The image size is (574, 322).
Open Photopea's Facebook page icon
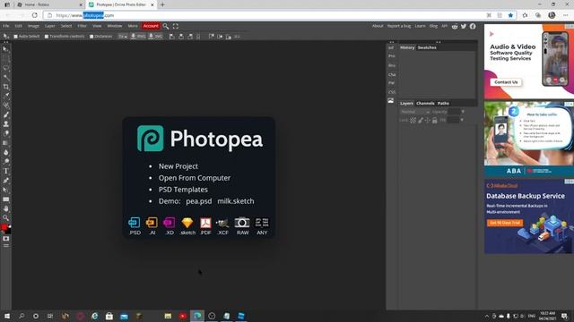473,26
